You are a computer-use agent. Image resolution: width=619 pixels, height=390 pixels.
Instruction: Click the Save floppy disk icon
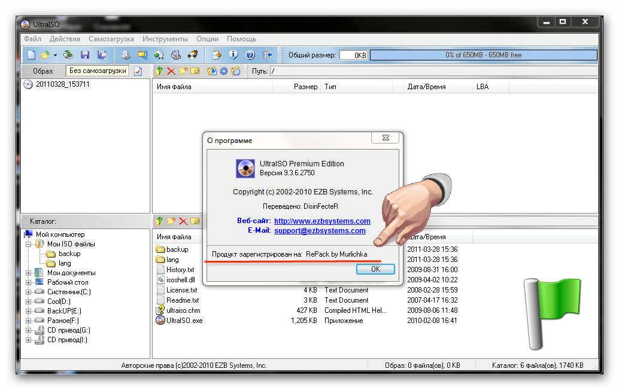(85, 55)
